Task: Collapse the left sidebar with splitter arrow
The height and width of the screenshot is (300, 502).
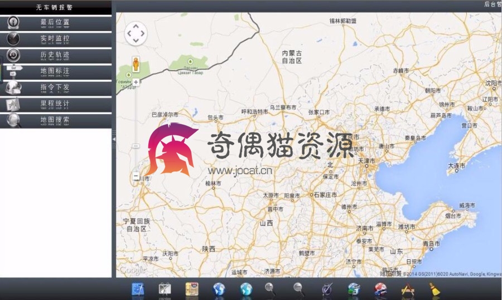Action: tap(114, 139)
